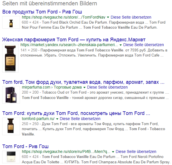
Task: Expand dropdown arrow next to mirparfuma.com URL
Action: [84, 87]
